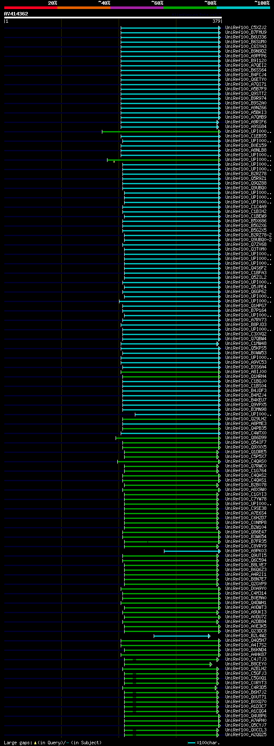Viewport: 274px width, 746px height.
Task: Select the query label AV414362
Action: (16, 14)
